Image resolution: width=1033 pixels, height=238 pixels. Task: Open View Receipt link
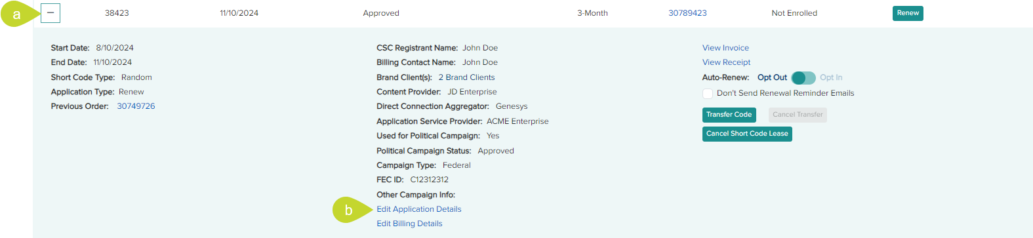[726, 62]
